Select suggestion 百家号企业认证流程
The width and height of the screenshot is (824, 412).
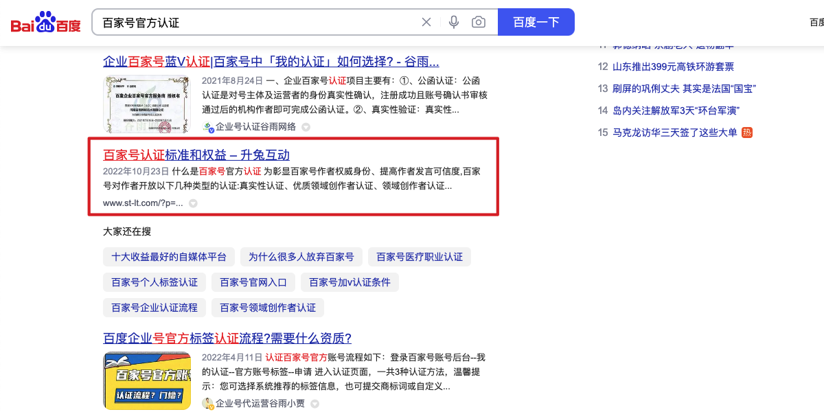[154, 308]
